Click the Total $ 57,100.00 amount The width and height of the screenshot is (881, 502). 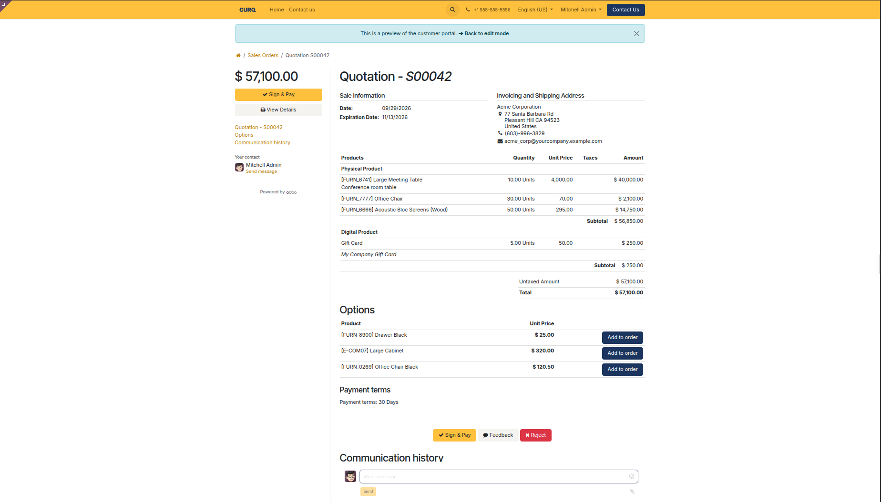(x=628, y=293)
